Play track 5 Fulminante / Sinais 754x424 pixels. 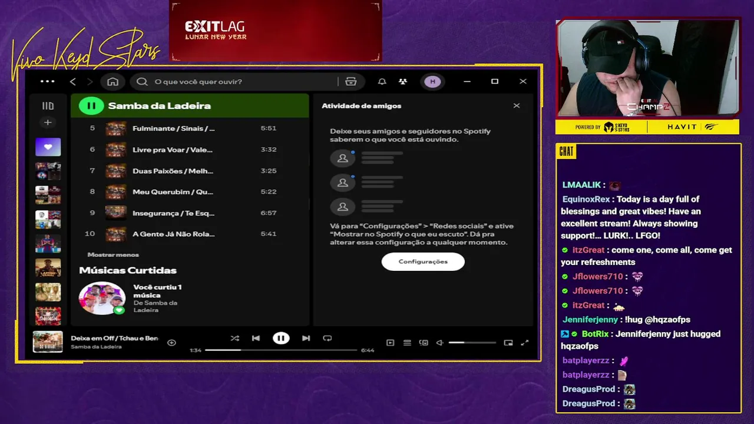[x=190, y=128]
